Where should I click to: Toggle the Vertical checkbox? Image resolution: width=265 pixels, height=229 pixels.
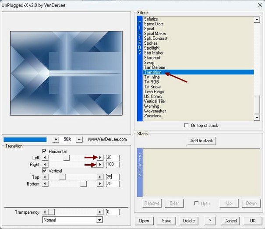coord(44,171)
